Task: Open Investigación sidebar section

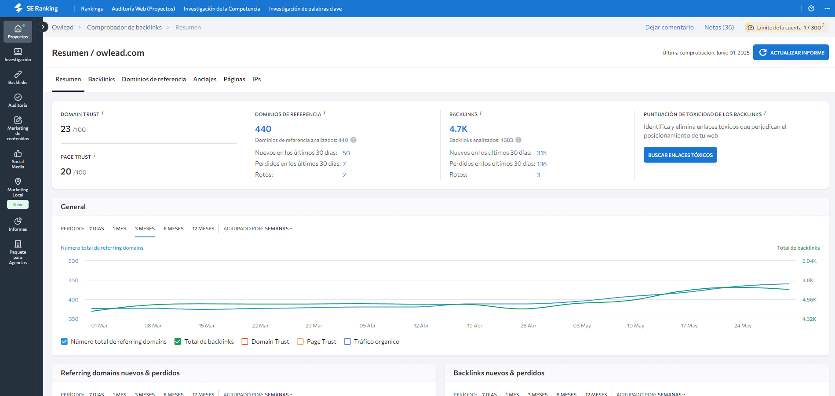Action: point(18,54)
